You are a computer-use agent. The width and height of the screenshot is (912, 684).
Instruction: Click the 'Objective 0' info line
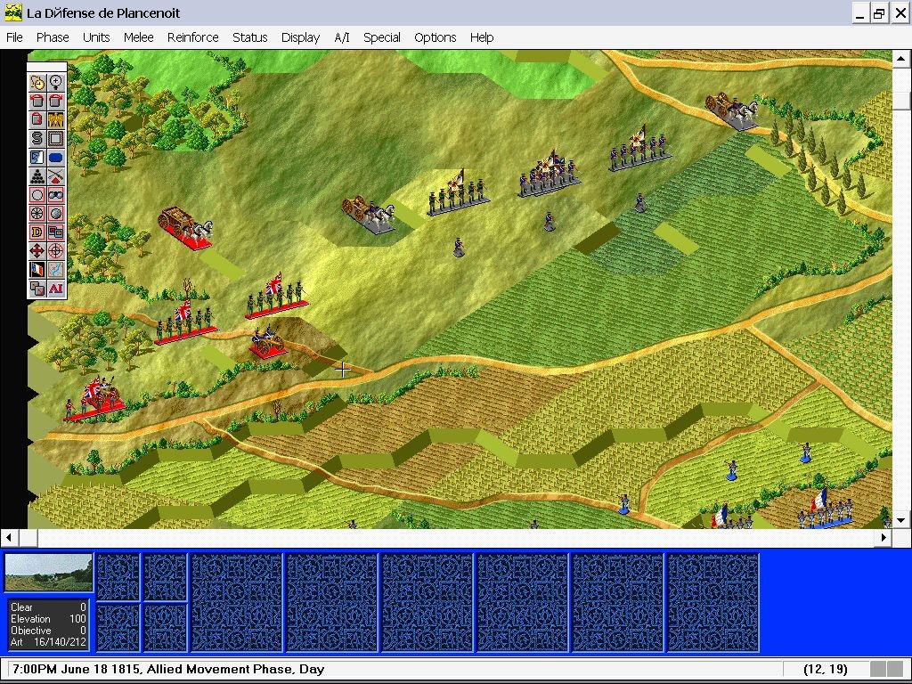[x=48, y=631]
